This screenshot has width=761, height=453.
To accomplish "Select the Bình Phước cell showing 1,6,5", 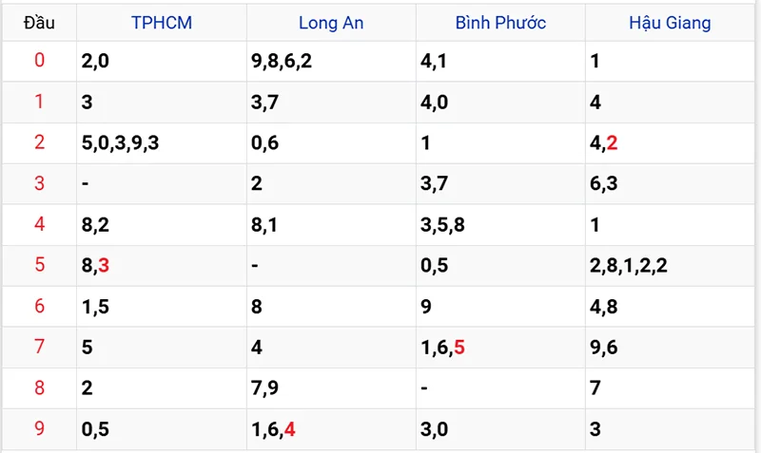I will click(442, 347).
